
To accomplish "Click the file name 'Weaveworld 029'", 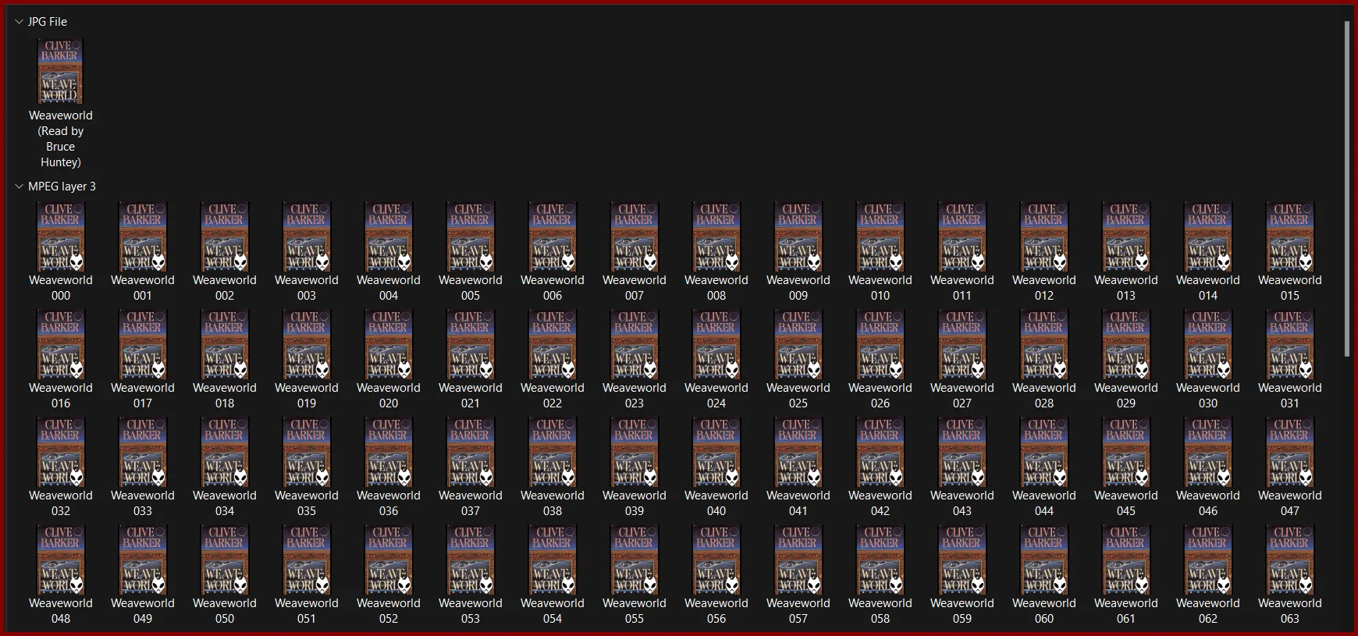I will pyautogui.click(x=1126, y=396).
